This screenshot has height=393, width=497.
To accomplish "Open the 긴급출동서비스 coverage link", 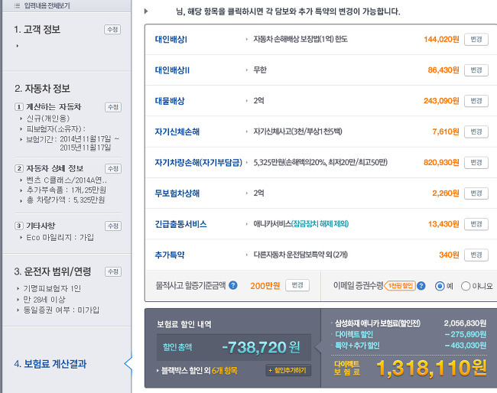I will coord(180,224).
